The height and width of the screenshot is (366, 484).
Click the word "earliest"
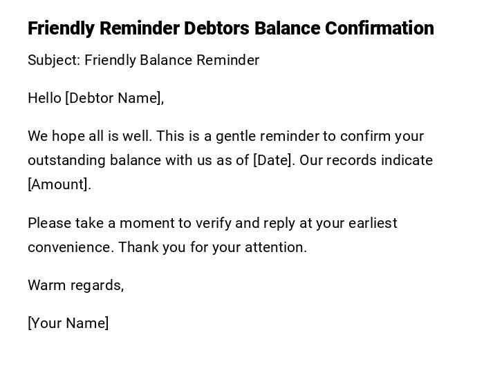coord(373,223)
